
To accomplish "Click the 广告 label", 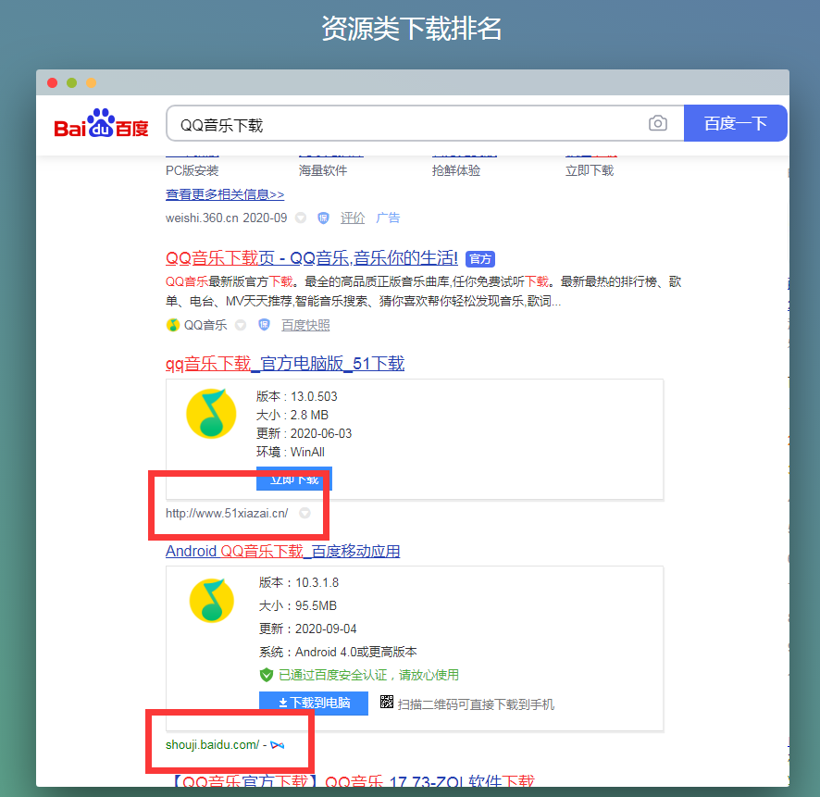I will pos(388,218).
